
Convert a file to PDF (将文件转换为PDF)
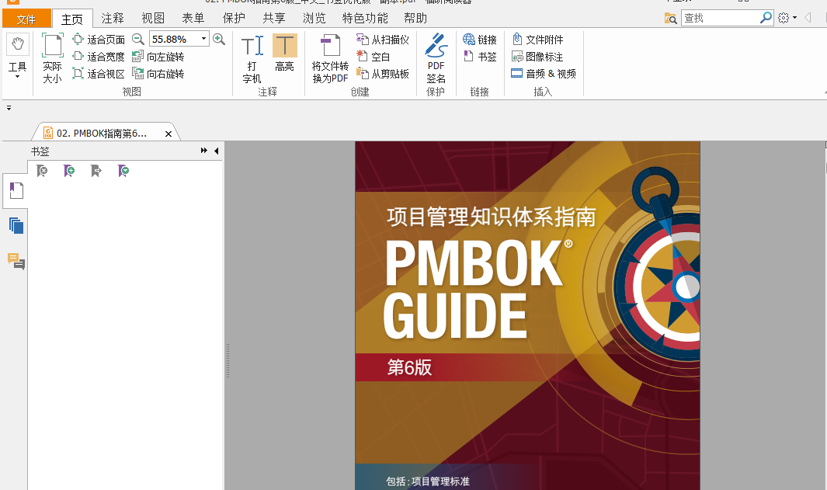click(330, 58)
